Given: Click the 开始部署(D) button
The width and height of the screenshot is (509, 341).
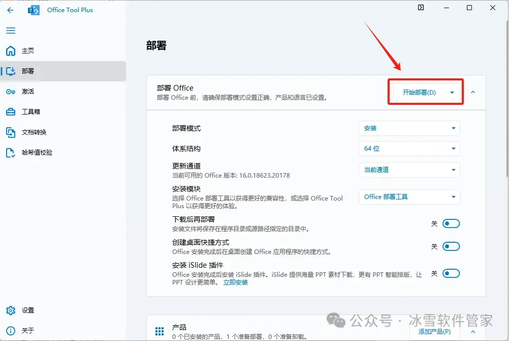Looking at the screenshot, I should pos(419,93).
